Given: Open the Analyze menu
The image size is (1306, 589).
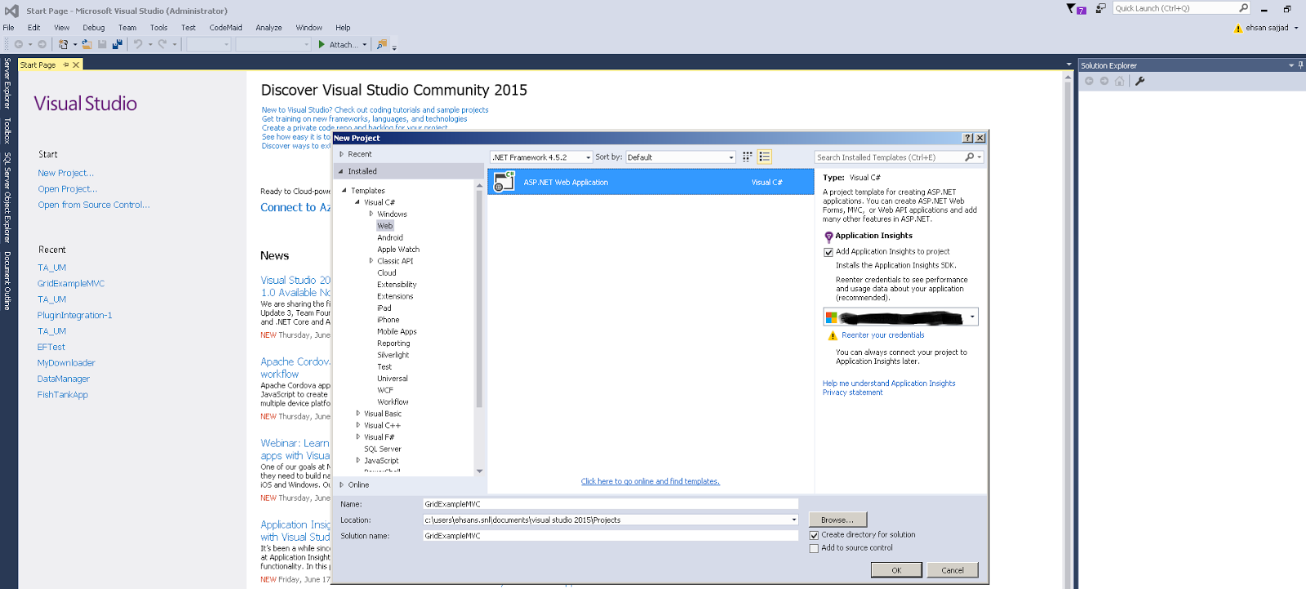Looking at the screenshot, I should click(269, 28).
